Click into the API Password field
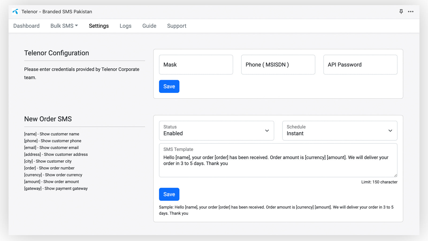The width and height of the screenshot is (428, 241). tap(360, 65)
